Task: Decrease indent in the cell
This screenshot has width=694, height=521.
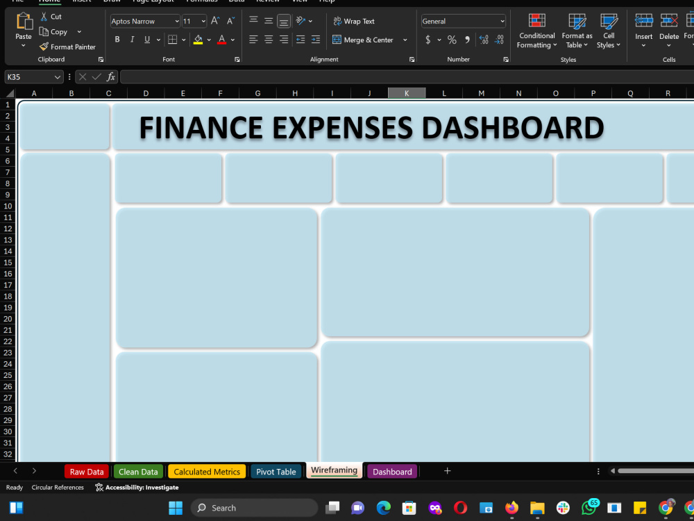Action: [x=301, y=40]
